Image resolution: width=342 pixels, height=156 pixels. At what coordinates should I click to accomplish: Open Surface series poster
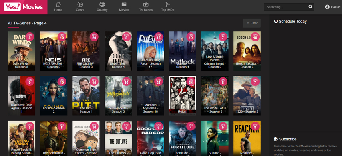pos(215,138)
